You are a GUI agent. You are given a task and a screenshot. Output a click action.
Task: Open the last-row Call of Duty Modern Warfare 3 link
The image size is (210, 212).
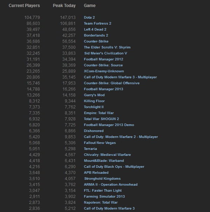pos(109,208)
